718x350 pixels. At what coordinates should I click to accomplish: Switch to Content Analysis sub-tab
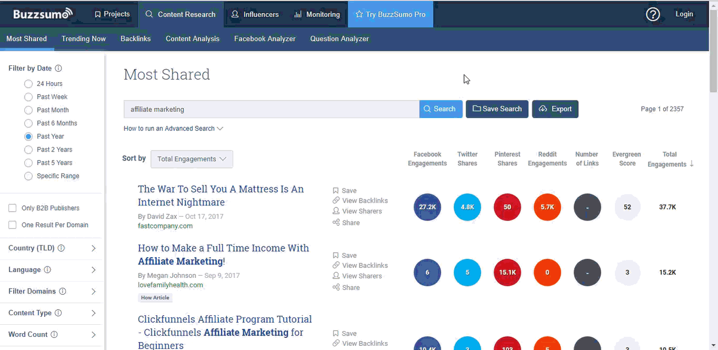[x=193, y=38]
